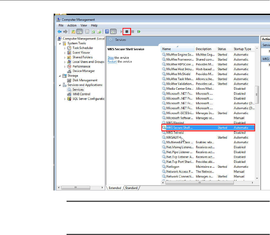The image size is (270, 235).
Task: Click gear icon of Network Connecti... row
Action: [164, 176]
